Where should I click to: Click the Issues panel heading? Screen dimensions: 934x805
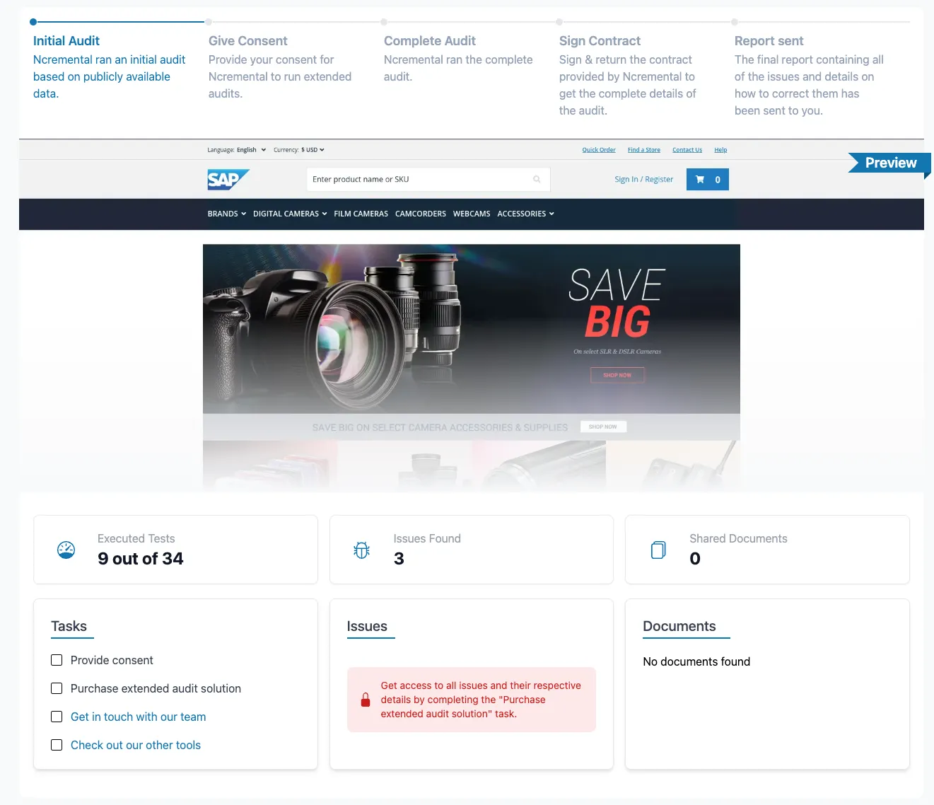tap(367, 626)
